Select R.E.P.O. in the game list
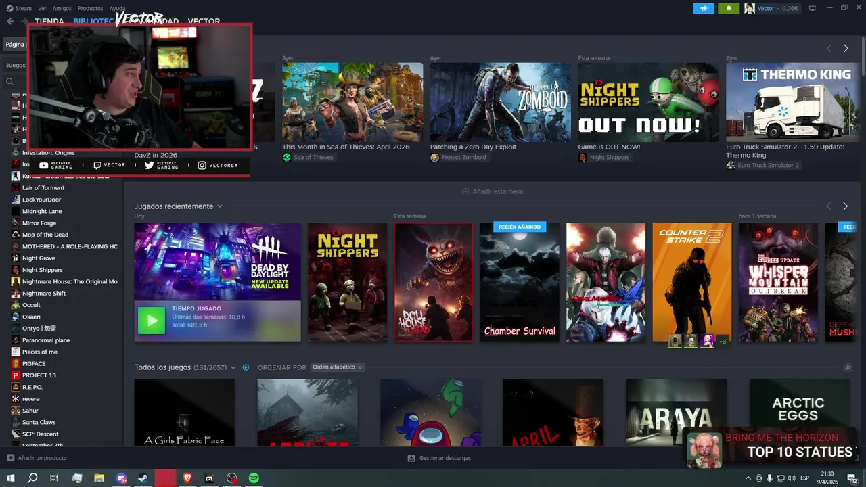Viewport: 866px width, 487px height. pyautogui.click(x=32, y=387)
